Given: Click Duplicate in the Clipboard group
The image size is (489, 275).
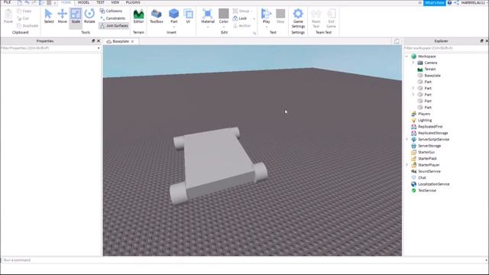Looking at the screenshot, I should click(28, 25).
